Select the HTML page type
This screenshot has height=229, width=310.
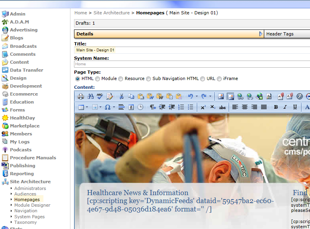78,79
